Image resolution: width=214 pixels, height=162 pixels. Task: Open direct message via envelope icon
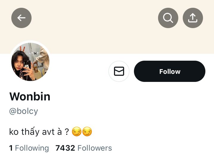tap(119, 71)
